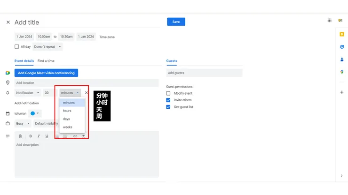The height and width of the screenshot is (195, 348).
Task: Open the Busy availability dropdown
Action: click(x=23, y=123)
